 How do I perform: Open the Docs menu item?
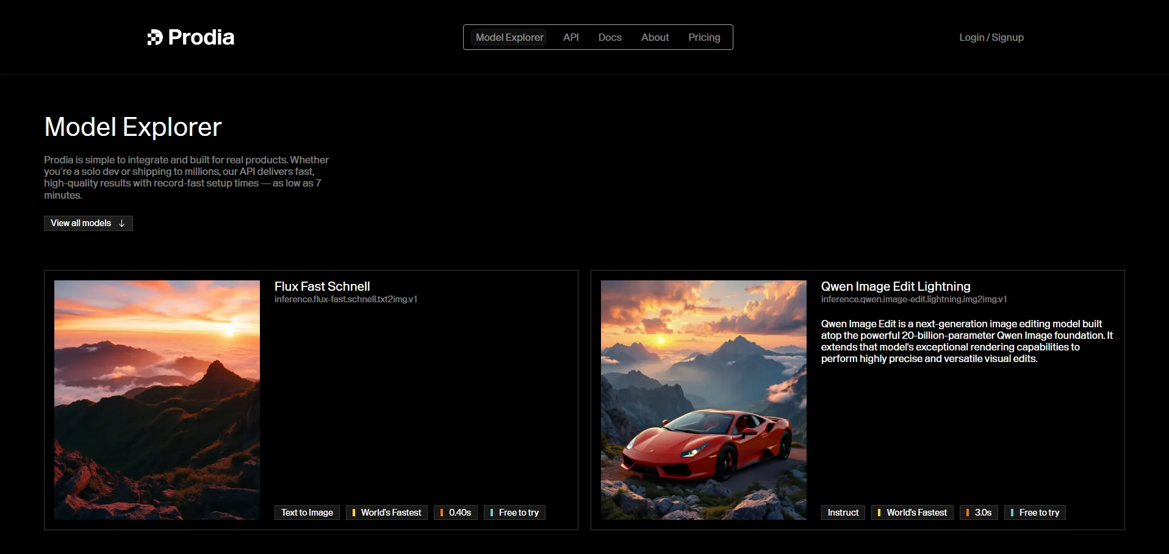pyautogui.click(x=610, y=38)
